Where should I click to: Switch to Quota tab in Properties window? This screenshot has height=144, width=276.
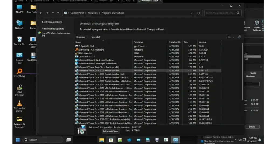click(x=253, y=73)
